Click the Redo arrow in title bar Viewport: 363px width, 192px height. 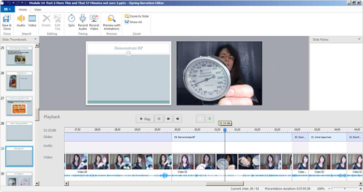18,3
